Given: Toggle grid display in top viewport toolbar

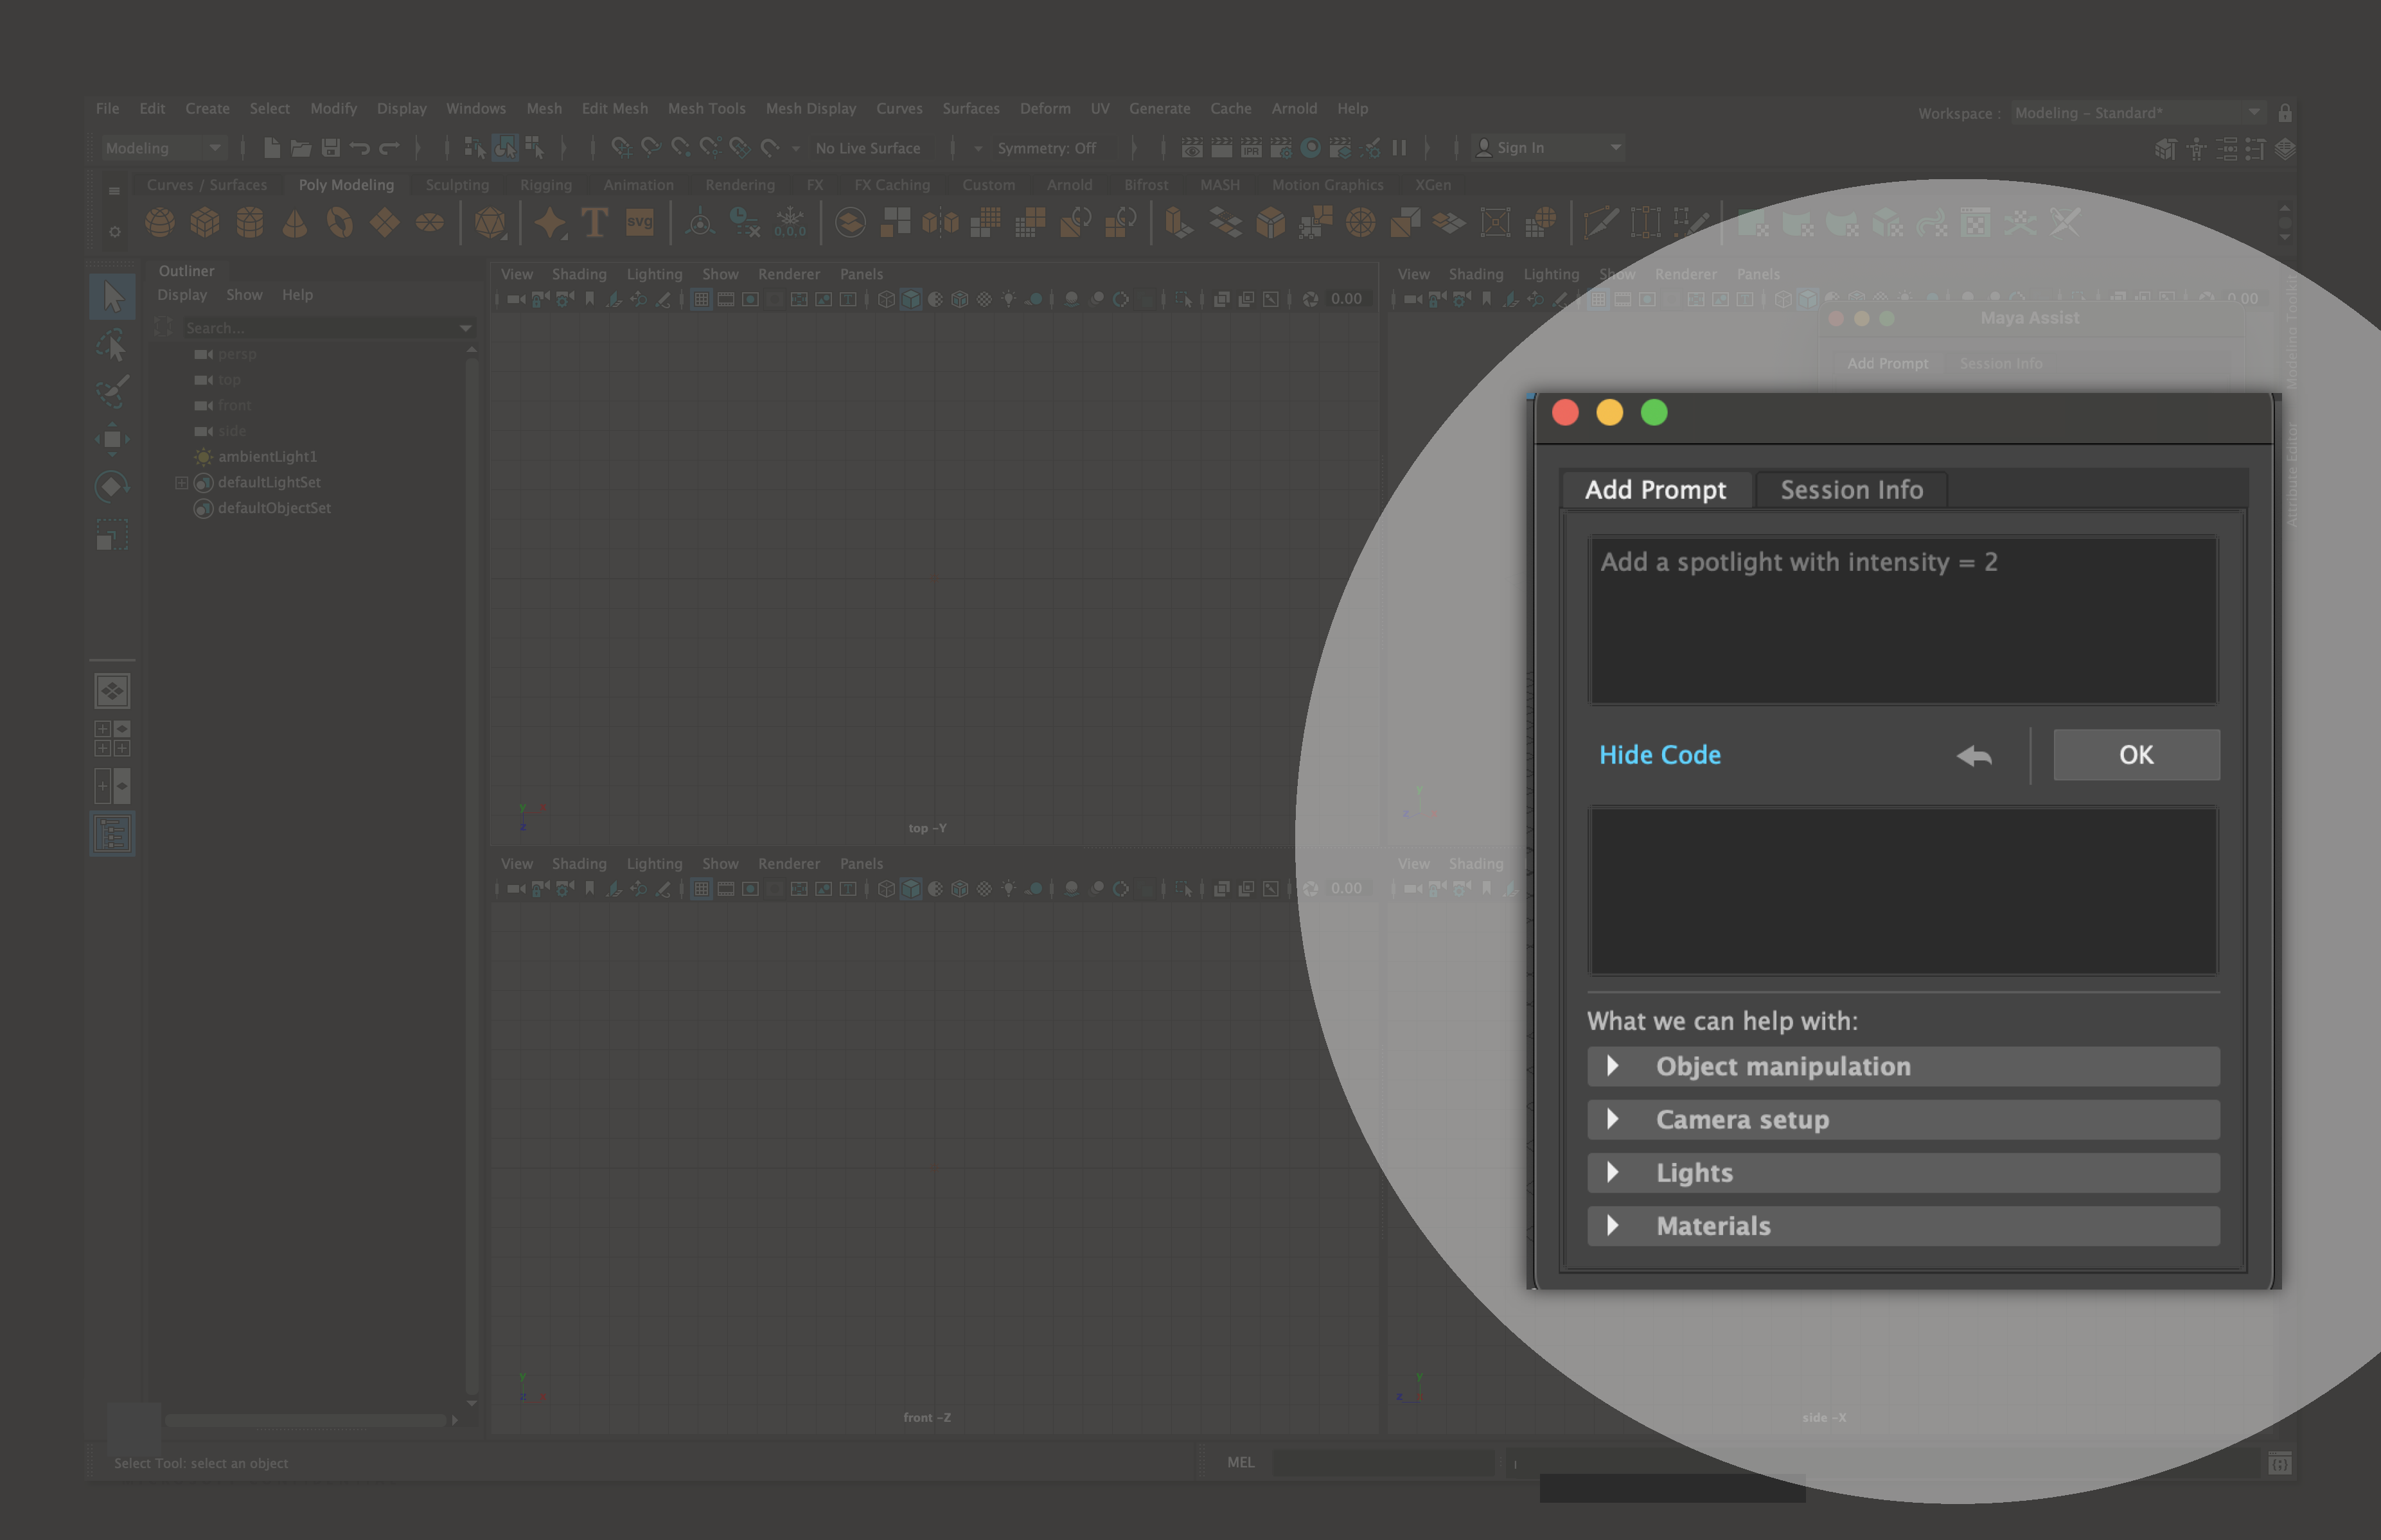Looking at the screenshot, I should [702, 299].
